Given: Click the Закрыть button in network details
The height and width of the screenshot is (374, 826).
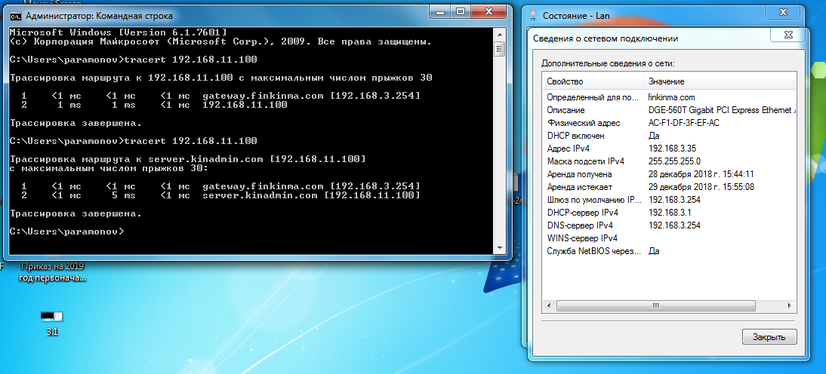Looking at the screenshot, I should [x=769, y=336].
